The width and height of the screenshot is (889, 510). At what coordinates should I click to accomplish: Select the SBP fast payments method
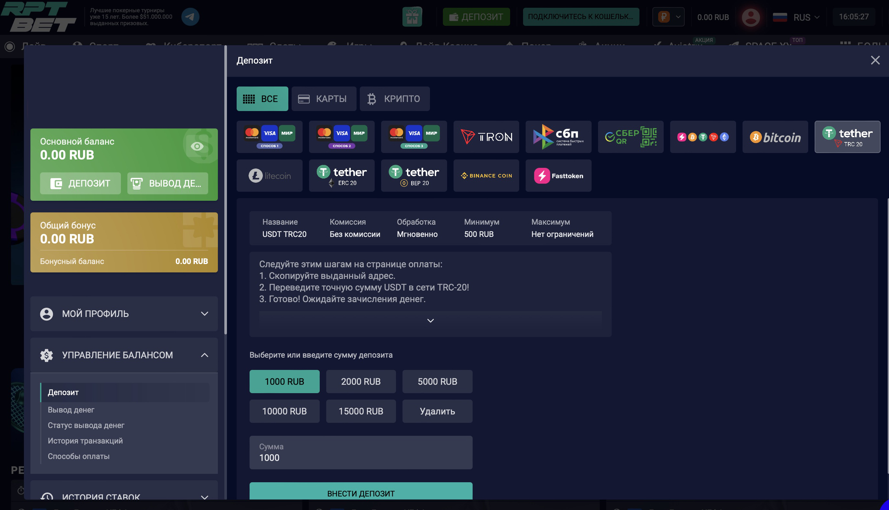pyautogui.click(x=558, y=137)
